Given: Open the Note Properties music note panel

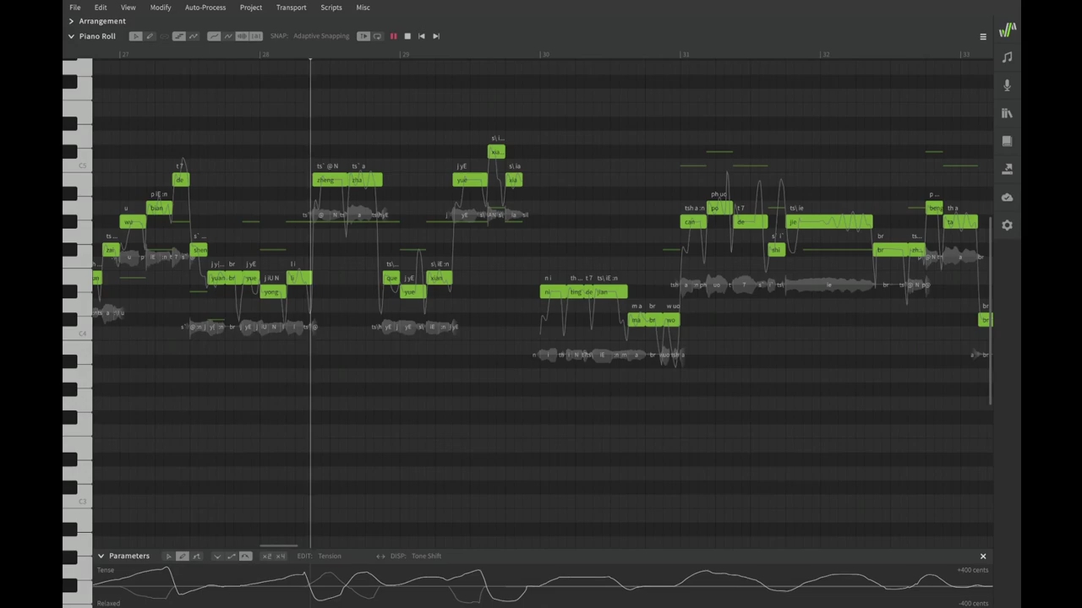Looking at the screenshot, I should click(x=1007, y=57).
